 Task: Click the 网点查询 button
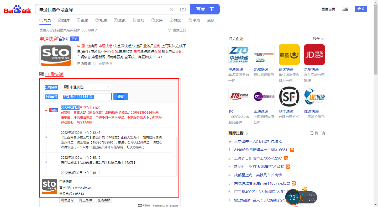67,200
